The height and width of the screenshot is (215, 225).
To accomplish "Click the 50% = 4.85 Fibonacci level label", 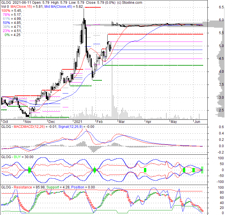I will coord(12,23).
